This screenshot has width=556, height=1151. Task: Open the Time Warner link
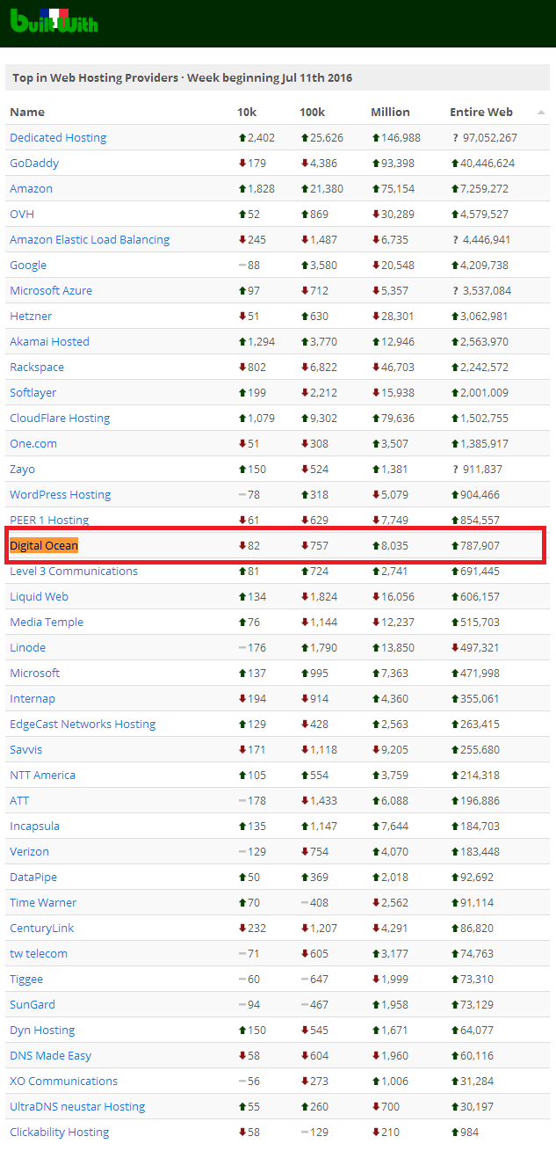(x=43, y=902)
